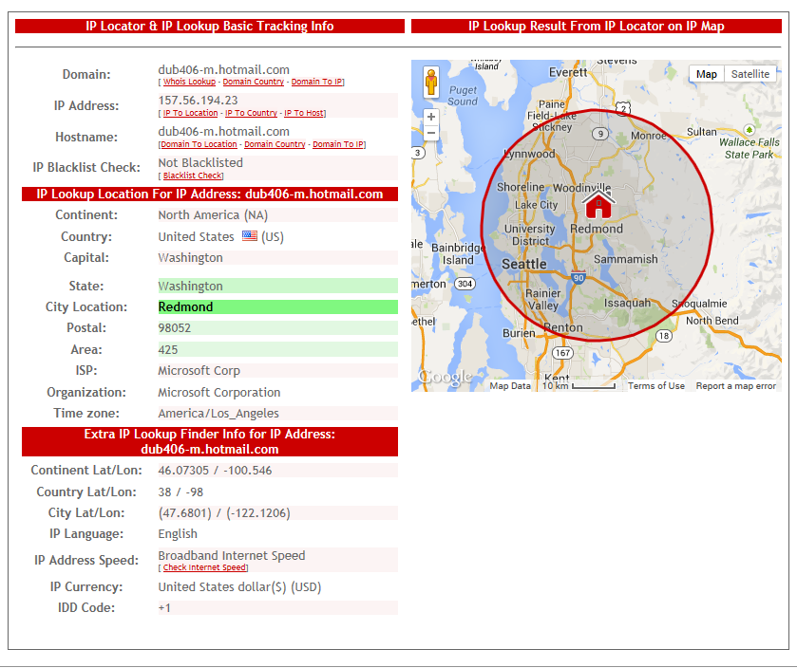Click the time zone America/Los_Angeles
Viewport: 797px width, 668px height.
click(218, 413)
